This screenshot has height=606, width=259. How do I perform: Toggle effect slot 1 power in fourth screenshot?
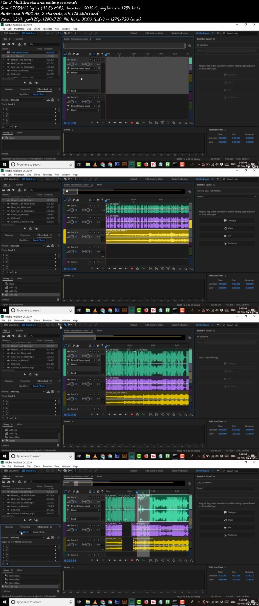[7, 546]
